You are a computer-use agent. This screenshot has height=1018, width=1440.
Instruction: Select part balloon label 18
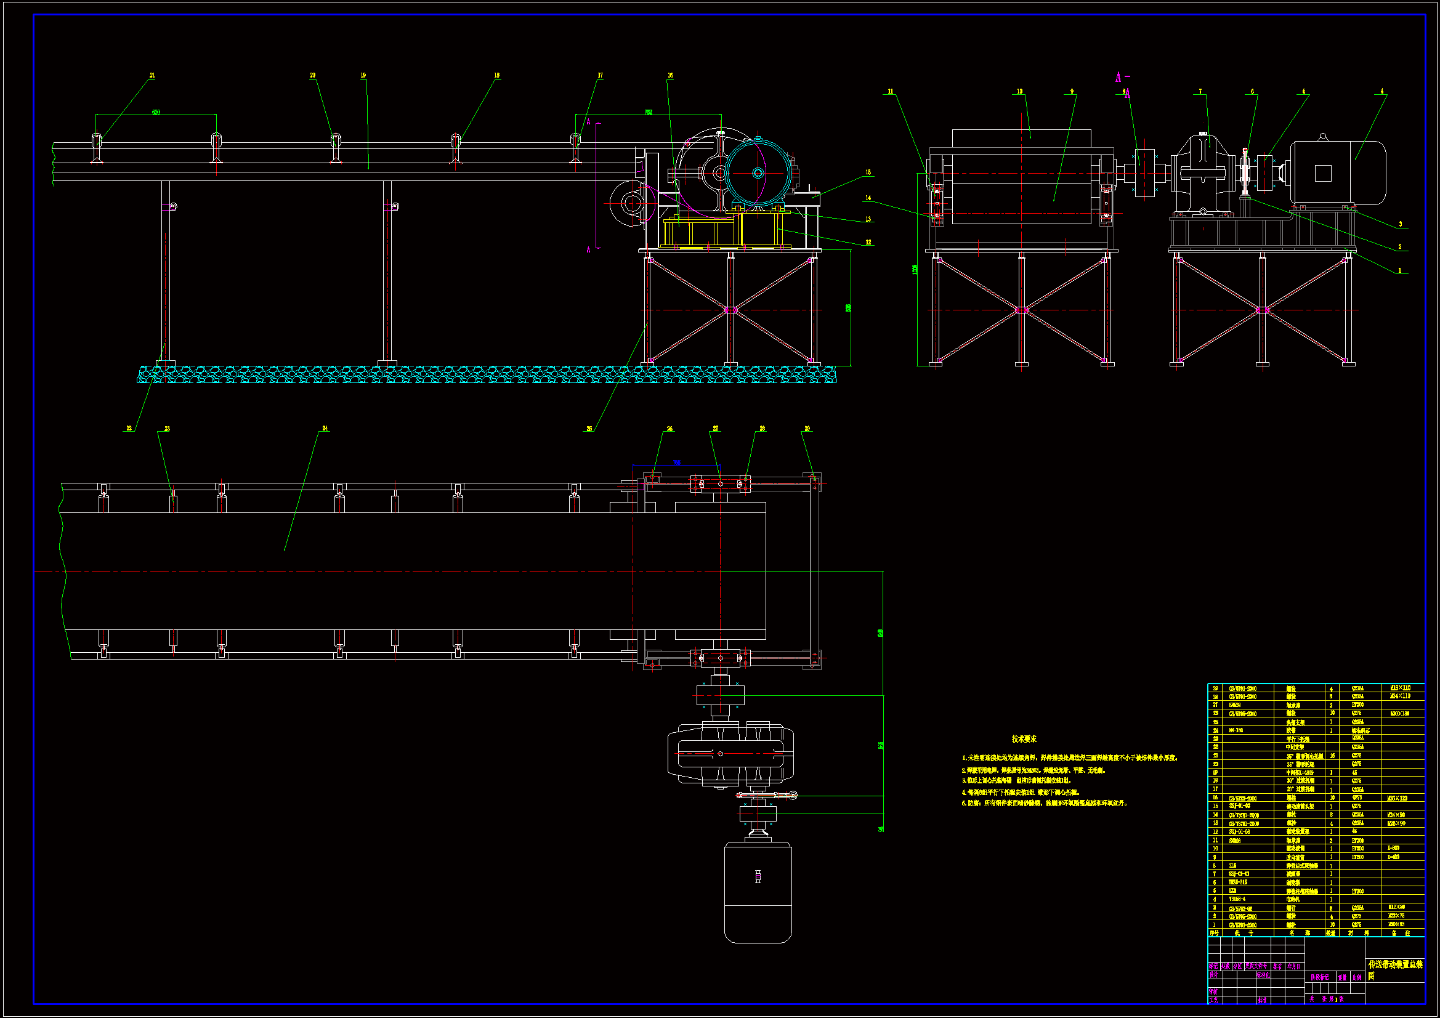pyautogui.click(x=496, y=76)
